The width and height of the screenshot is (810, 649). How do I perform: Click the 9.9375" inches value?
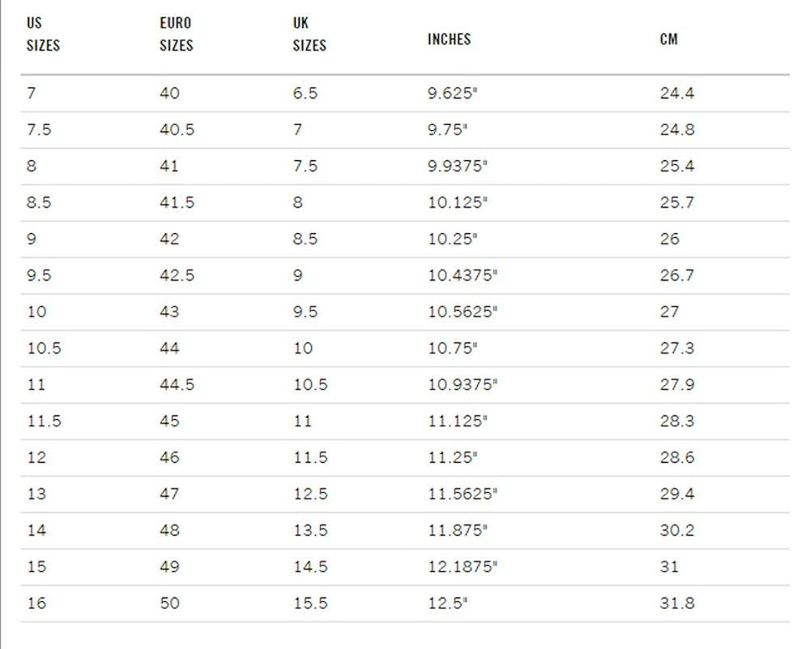[x=458, y=166]
